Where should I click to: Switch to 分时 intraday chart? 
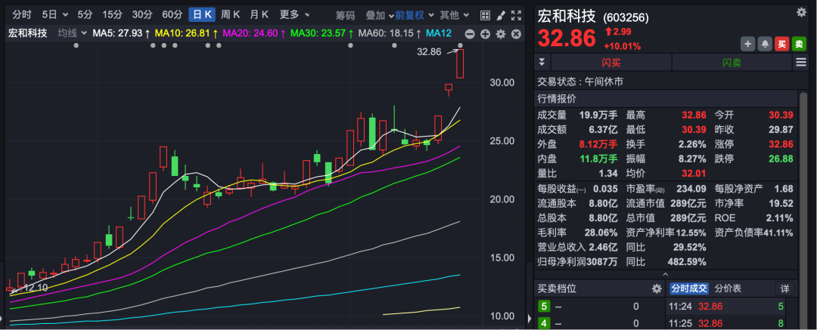pyautogui.click(x=22, y=14)
